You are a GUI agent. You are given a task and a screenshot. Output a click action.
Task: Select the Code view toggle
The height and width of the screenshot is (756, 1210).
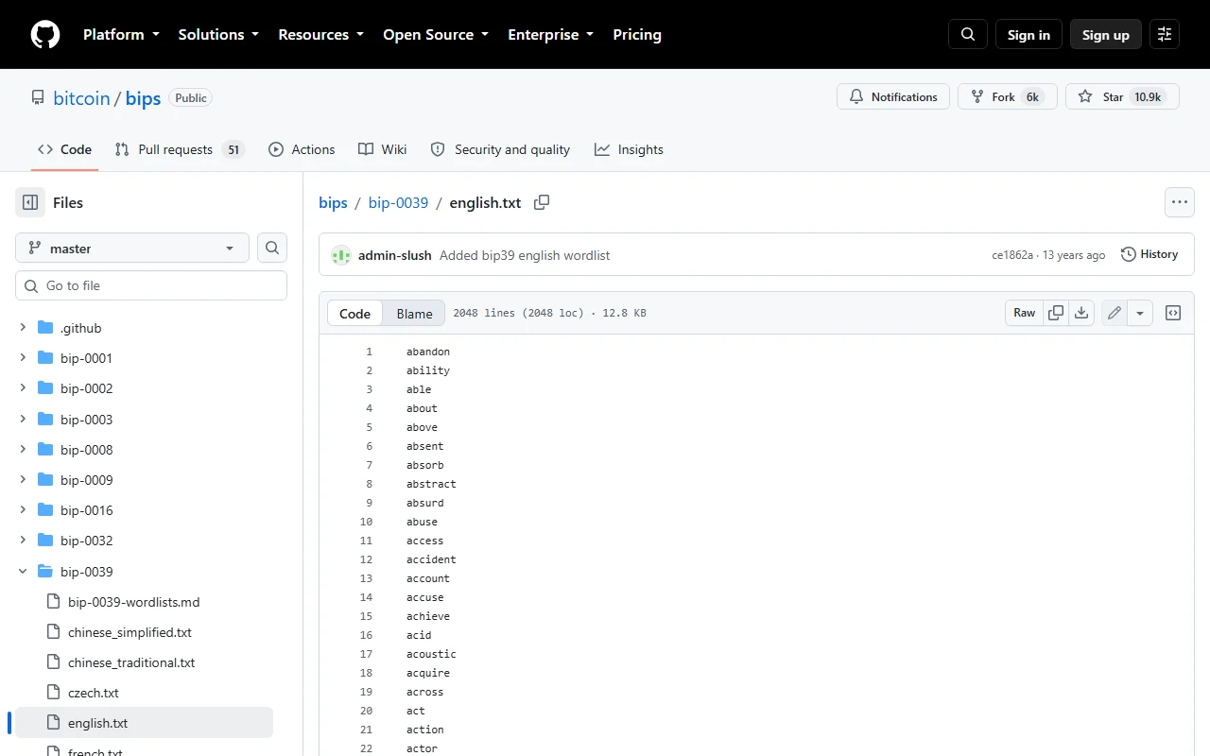tap(355, 314)
